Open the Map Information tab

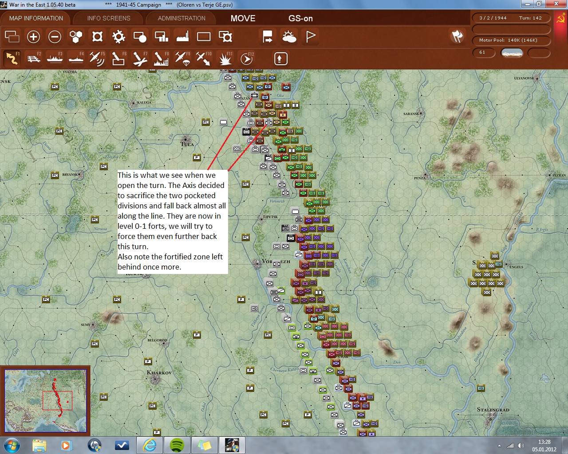(x=36, y=18)
